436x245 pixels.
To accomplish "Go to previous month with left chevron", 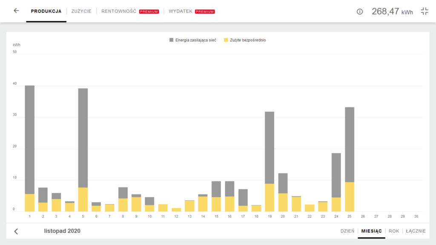I will (16, 231).
